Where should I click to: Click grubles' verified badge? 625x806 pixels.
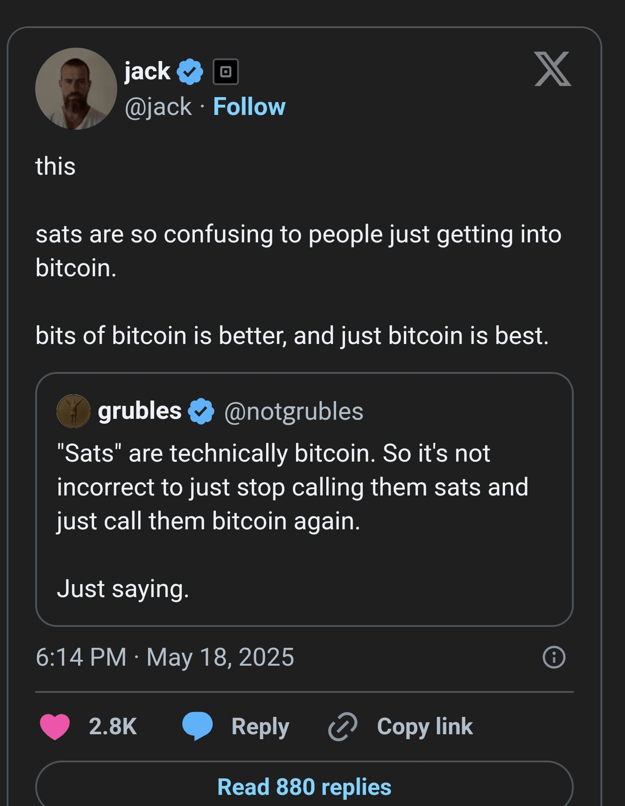coord(201,411)
